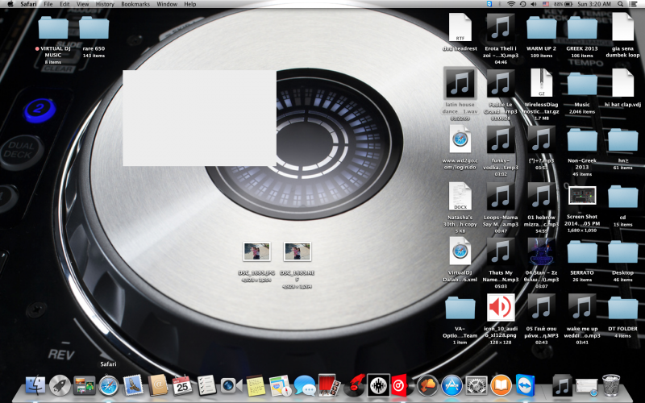
Task: Select the Screen Shot 2014 image thumbnail
Action: [581, 195]
